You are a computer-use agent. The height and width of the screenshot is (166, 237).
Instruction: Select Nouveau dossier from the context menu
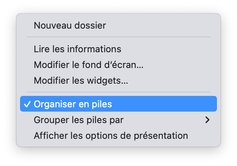click(x=118, y=25)
